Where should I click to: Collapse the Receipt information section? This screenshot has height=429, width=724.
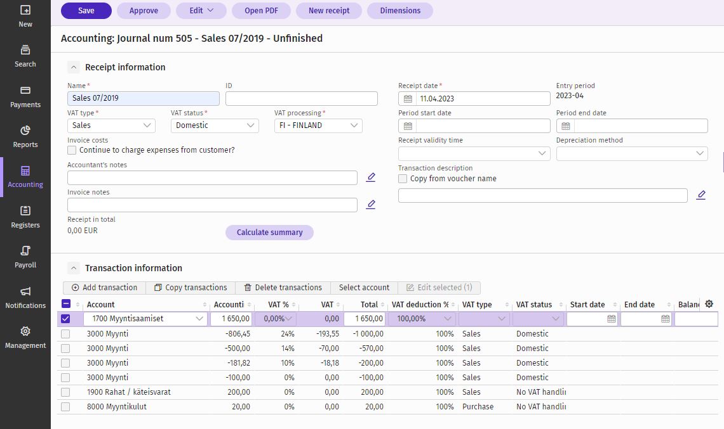coord(73,67)
